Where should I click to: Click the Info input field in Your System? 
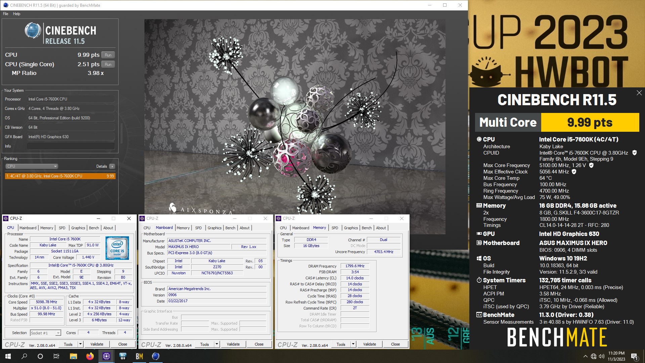71,146
